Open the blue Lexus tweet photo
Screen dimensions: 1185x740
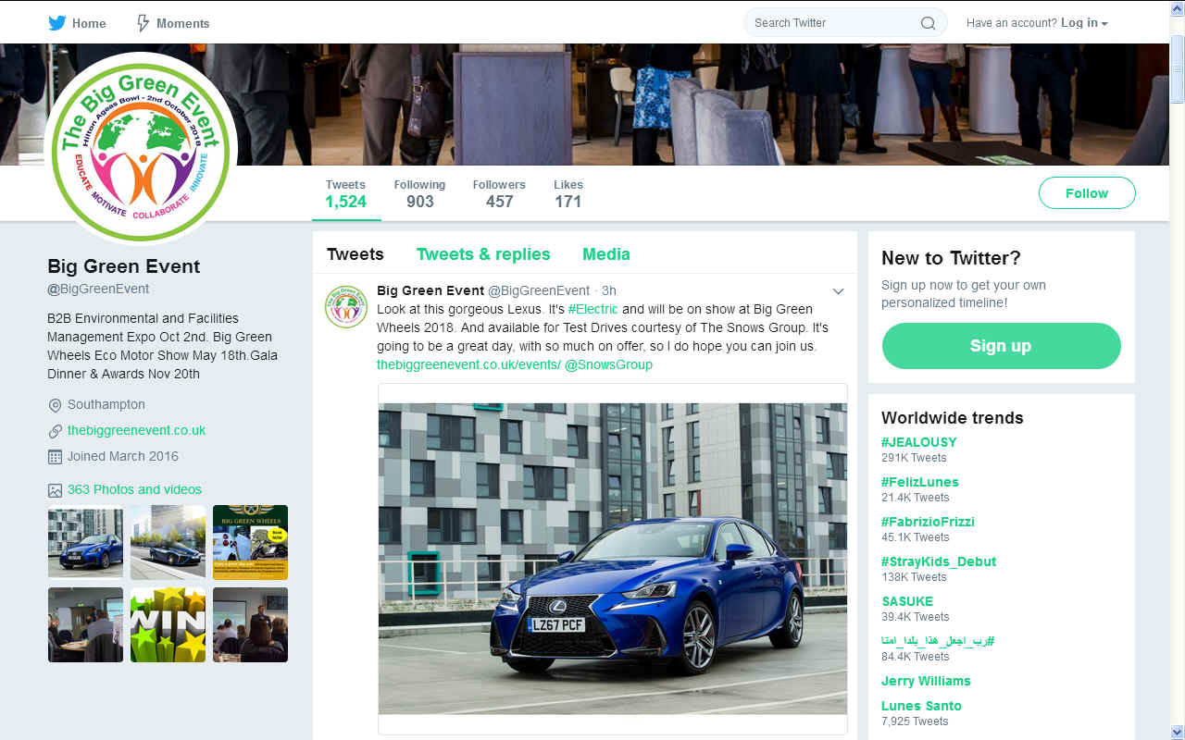click(x=613, y=559)
